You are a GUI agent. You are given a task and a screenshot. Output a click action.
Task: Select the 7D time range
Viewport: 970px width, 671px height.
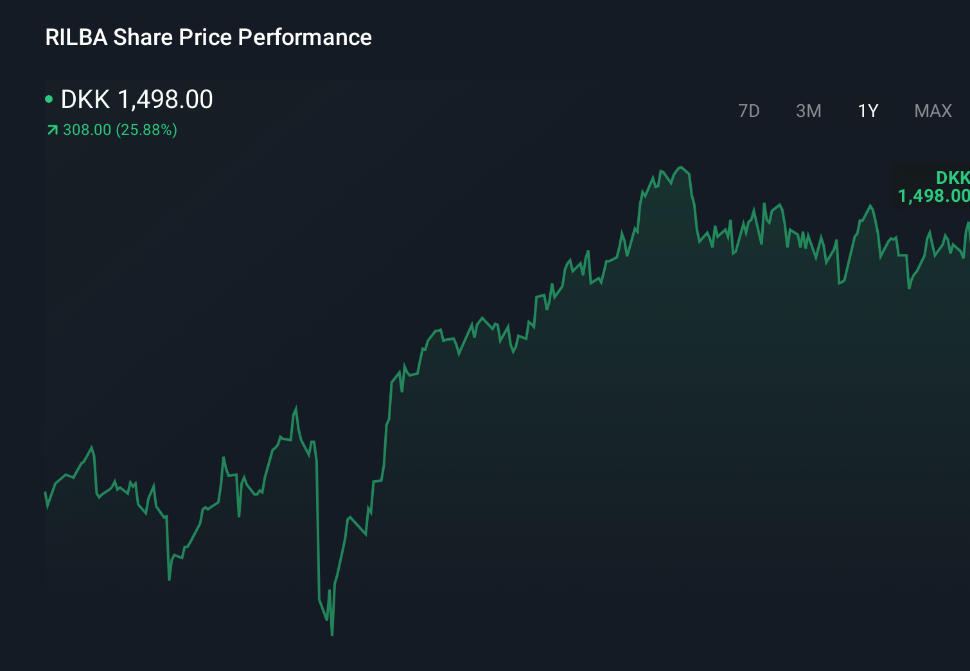click(x=749, y=111)
